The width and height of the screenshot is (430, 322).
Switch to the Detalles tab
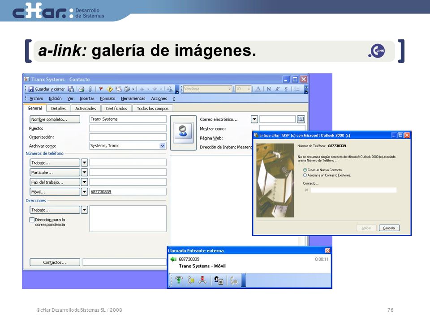click(x=58, y=108)
